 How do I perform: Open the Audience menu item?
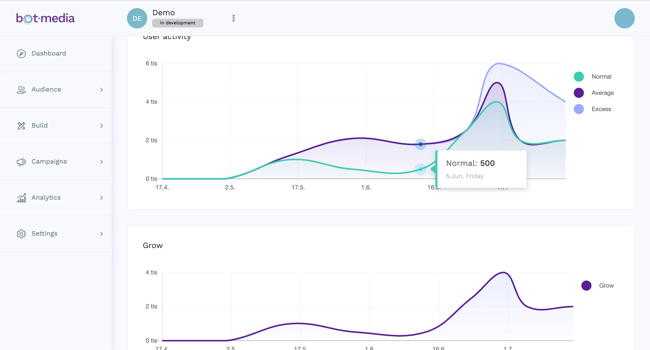(56, 90)
